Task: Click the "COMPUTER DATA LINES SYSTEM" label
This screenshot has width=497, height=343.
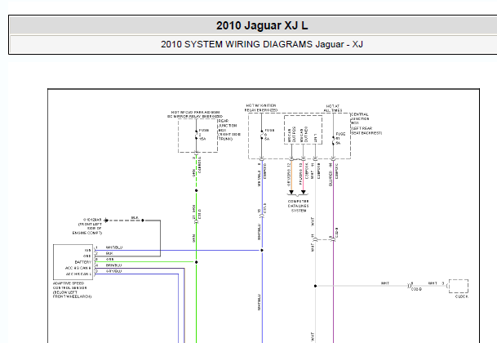Action: pos(298,206)
